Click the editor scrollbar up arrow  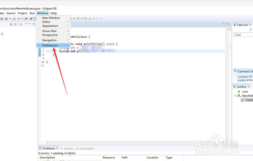227,30
